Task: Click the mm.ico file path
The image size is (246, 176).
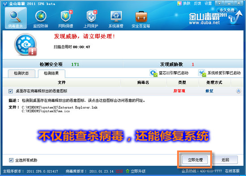Action: tap(46, 111)
